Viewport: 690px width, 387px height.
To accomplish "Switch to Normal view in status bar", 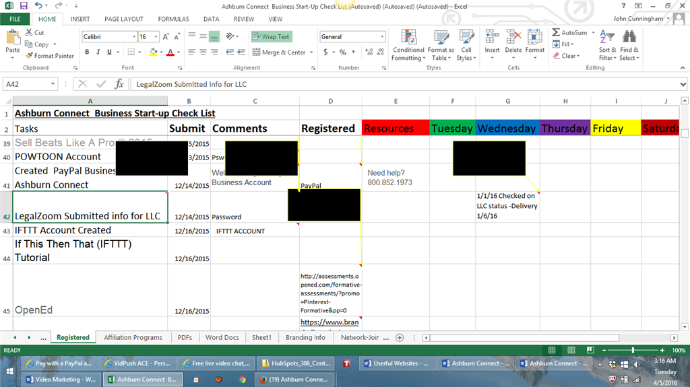I will pos(552,350).
